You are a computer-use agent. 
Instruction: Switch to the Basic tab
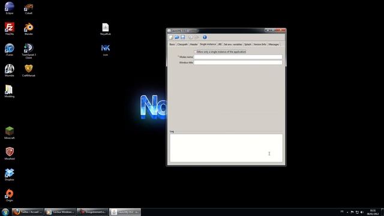[x=172, y=44]
